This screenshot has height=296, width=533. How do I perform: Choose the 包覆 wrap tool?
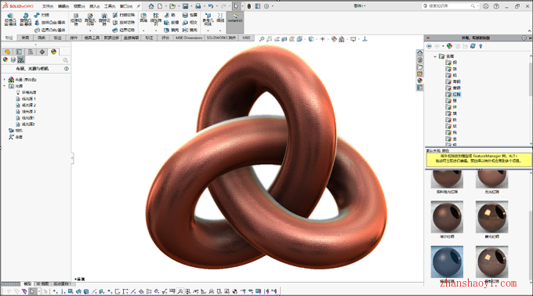coord(190,15)
